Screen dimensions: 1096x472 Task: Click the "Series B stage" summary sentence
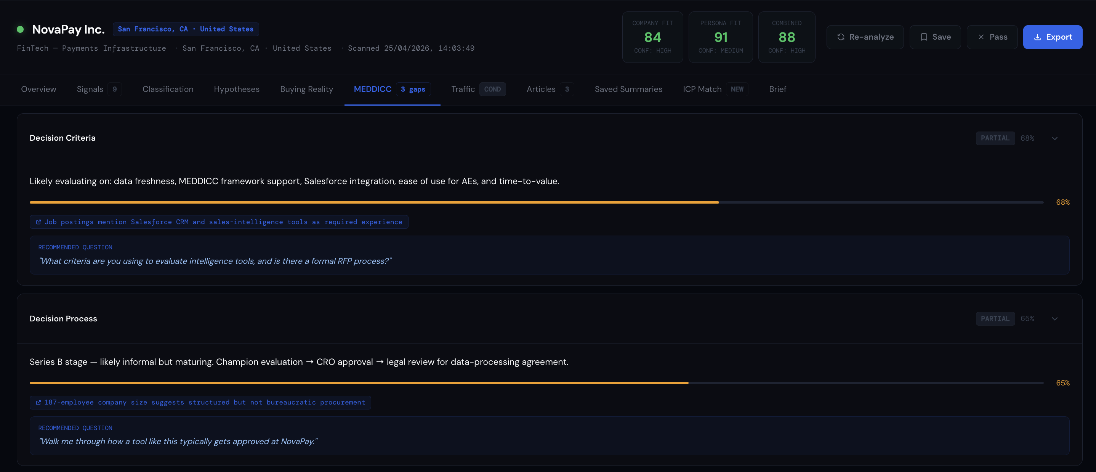299,362
